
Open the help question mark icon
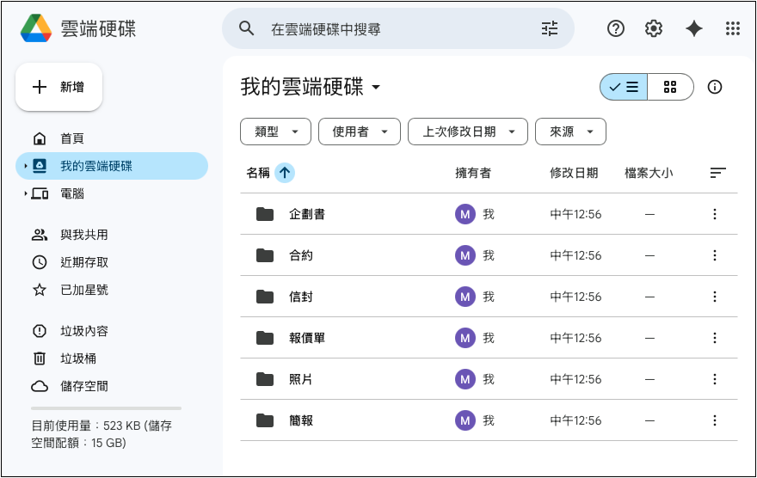pyautogui.click(x=615, y=28)
